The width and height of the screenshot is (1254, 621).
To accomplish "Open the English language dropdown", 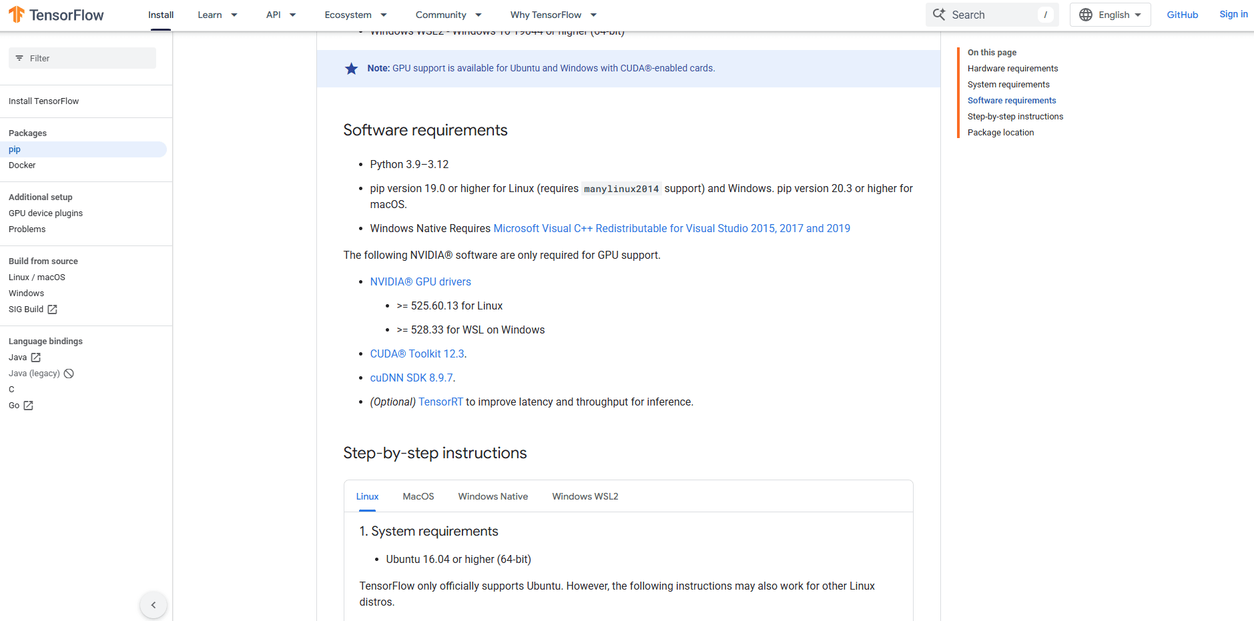I will (1111, 15).
